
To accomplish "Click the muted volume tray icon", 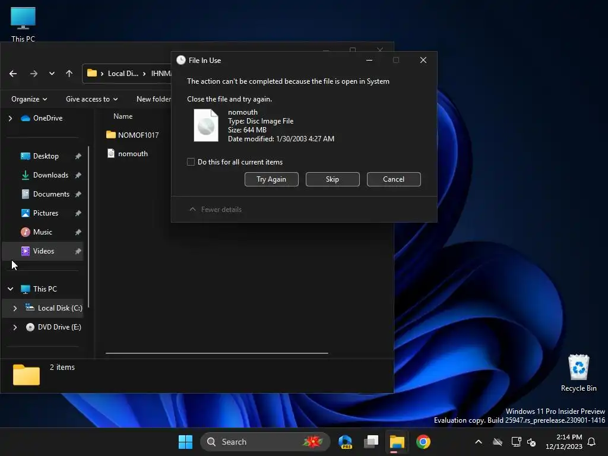I will coord(531,442).
